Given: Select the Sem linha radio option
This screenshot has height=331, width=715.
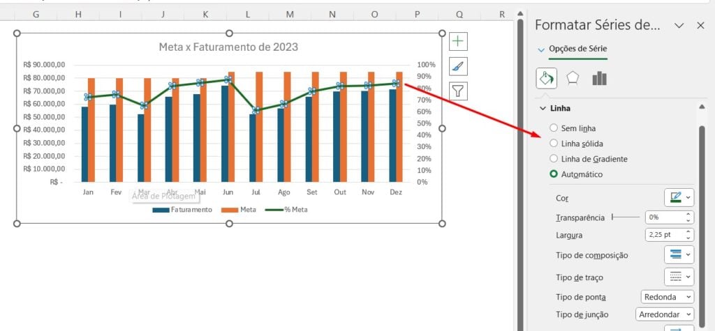Looking at the screenshot, I should [x=554, y=128].
